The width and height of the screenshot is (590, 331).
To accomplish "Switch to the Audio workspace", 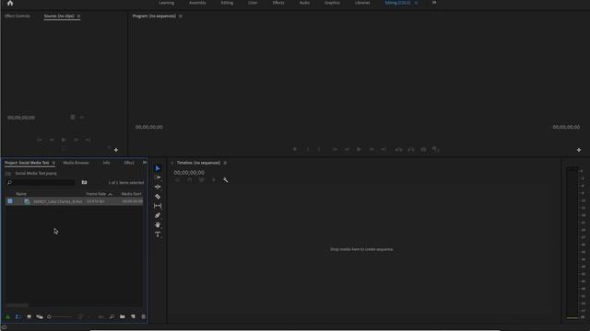I will point(304,3).
